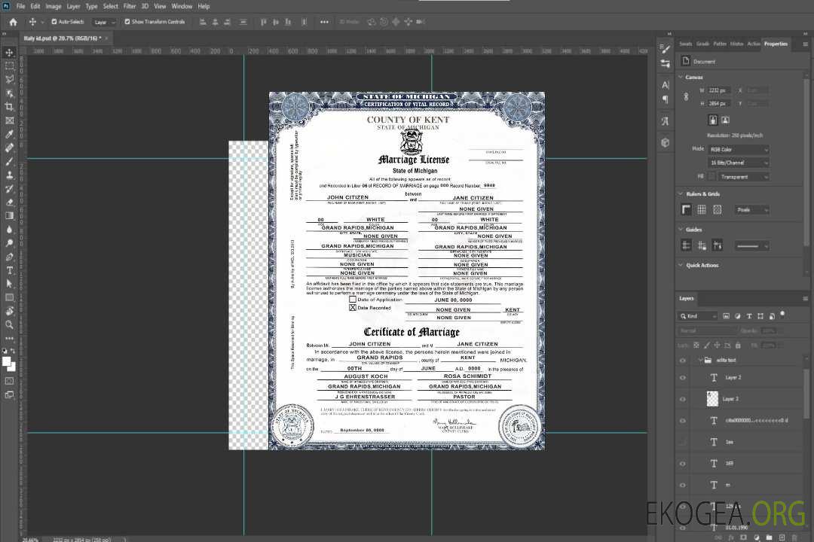Hide the 'edita text' group layer
814x542 pixels.
tap(683, 361)
